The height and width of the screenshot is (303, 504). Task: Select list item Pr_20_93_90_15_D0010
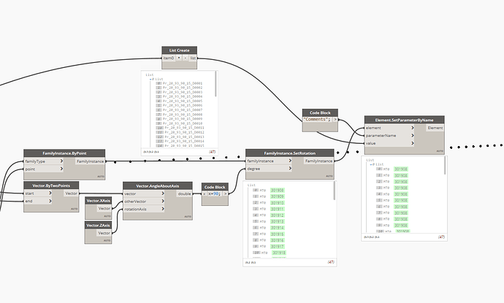tap(183, 123)
